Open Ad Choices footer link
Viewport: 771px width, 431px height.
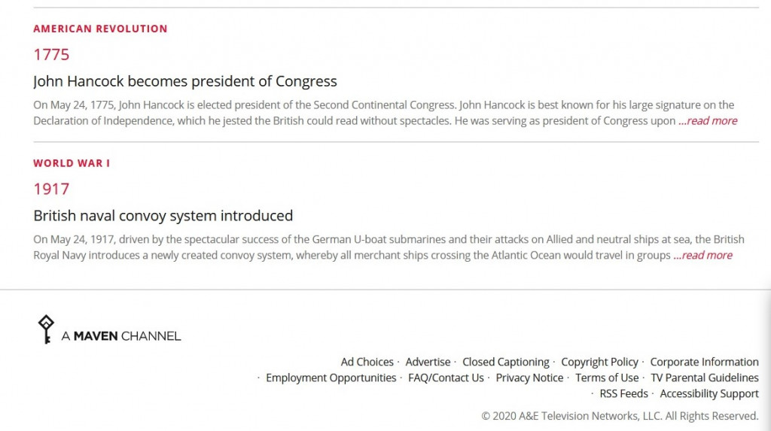[x=367, y=363]
